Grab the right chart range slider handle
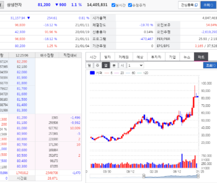217x183 pixels. (x=198, y=176)
